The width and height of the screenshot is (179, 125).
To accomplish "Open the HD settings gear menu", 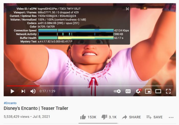I will click(138, 91).
